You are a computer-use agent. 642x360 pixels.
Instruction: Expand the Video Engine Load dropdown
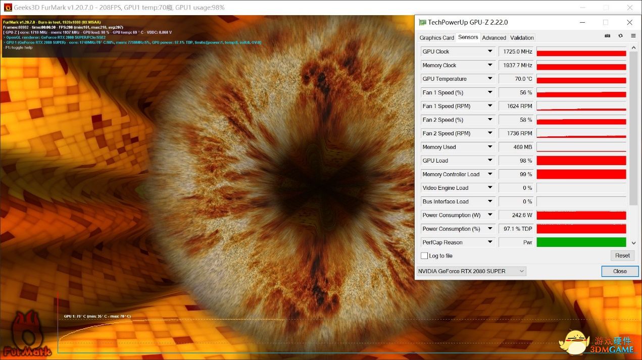[490, 188]
